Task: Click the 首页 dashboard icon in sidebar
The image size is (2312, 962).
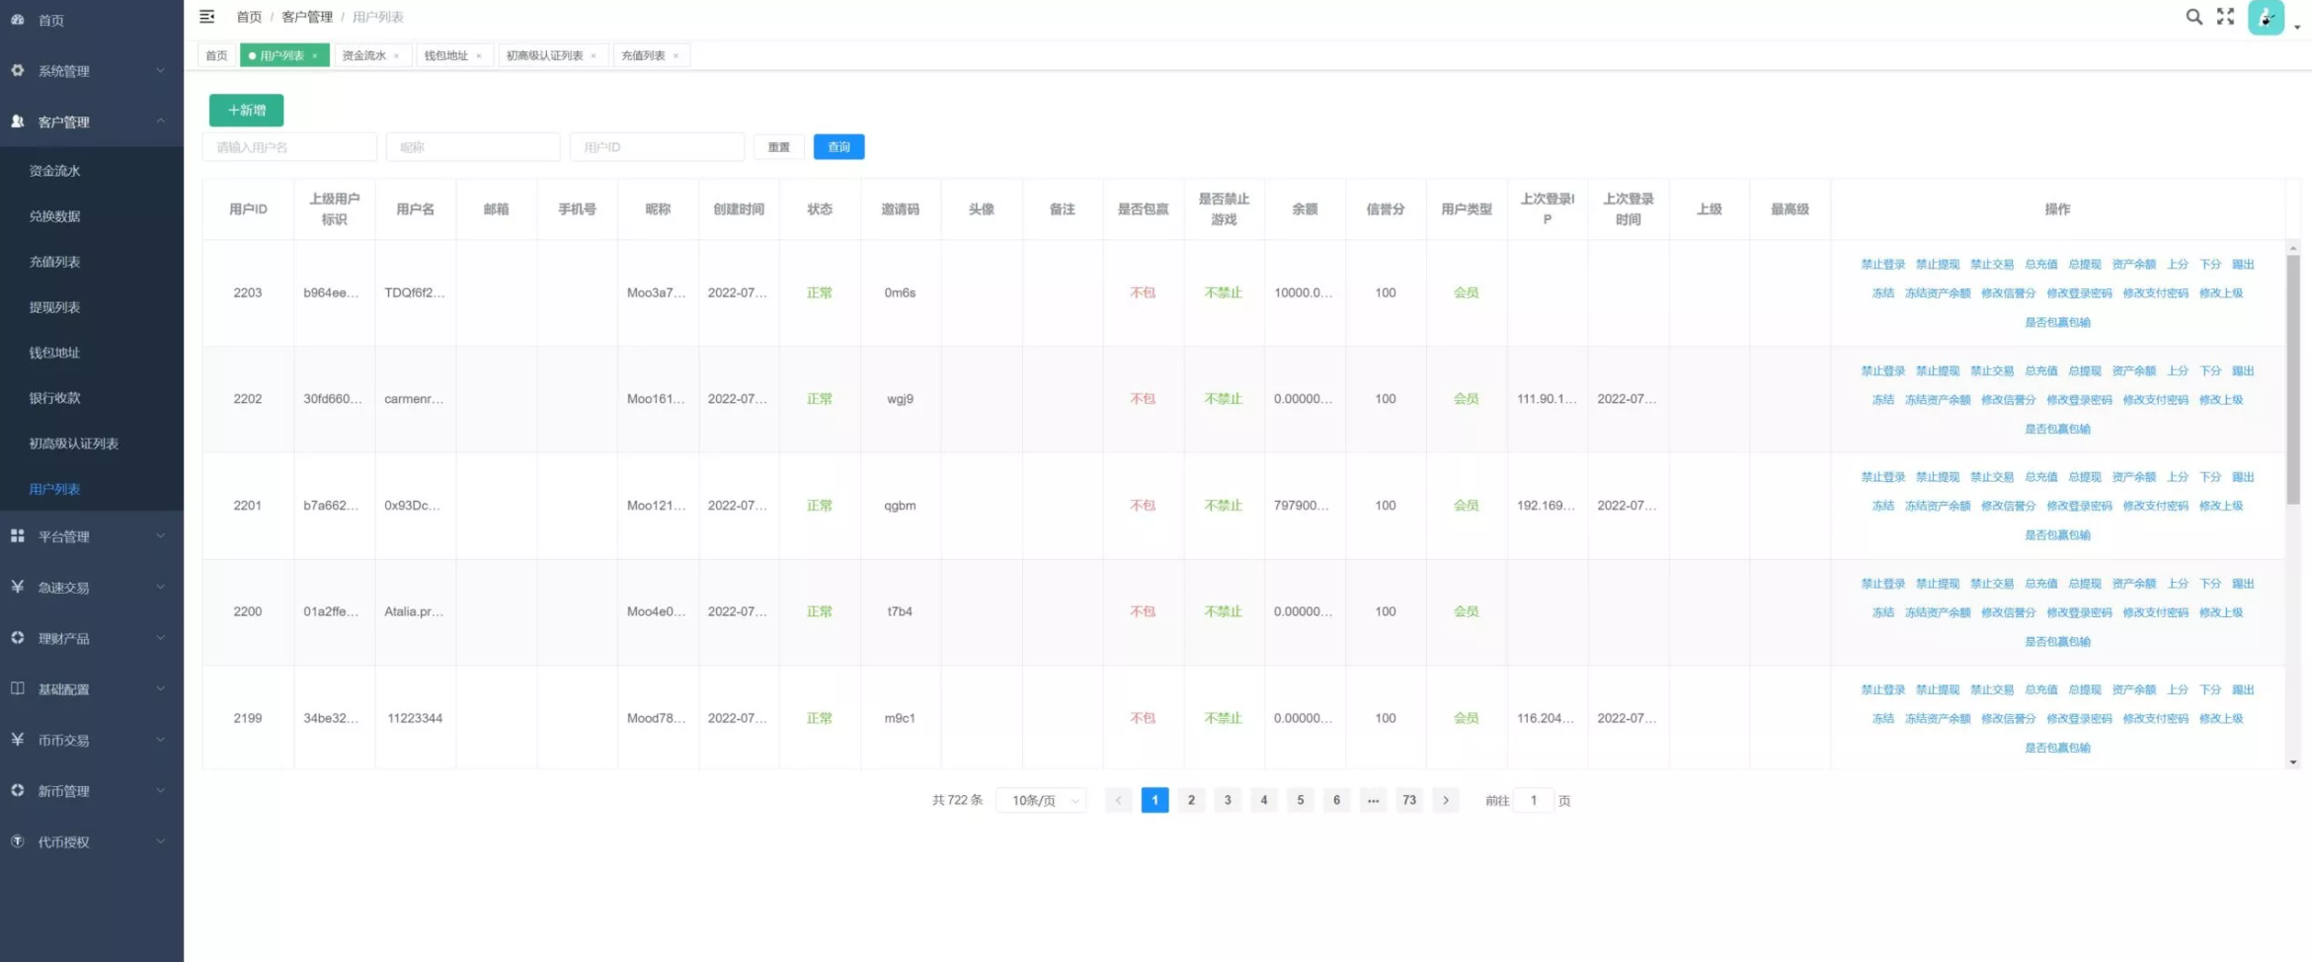Action: click(18, 20)
